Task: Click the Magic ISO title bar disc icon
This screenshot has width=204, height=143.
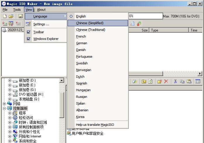Action: click(4, 3)
